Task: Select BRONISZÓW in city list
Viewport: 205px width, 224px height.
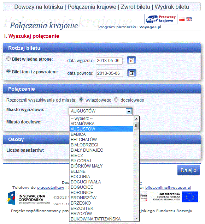Action: (x=101, y=198)
